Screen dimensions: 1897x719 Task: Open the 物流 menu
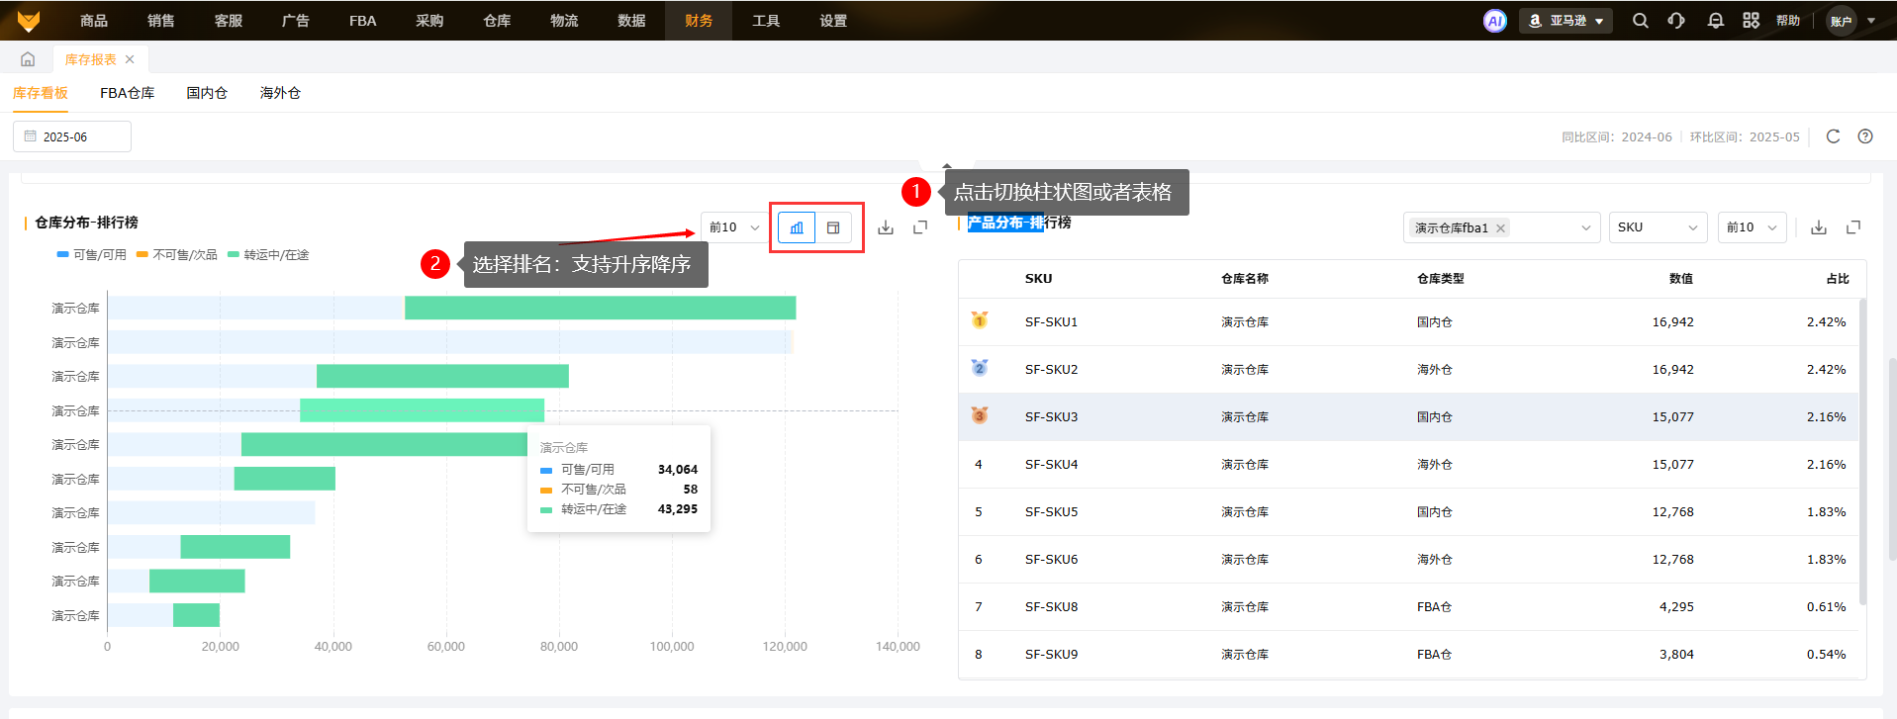point(564,21)
